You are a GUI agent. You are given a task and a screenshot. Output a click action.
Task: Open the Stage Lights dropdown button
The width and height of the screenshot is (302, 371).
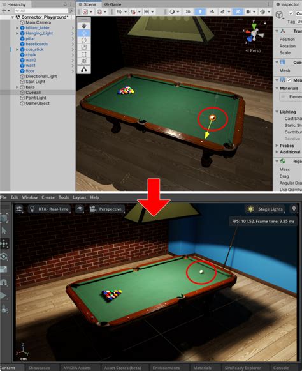[265, 209]
